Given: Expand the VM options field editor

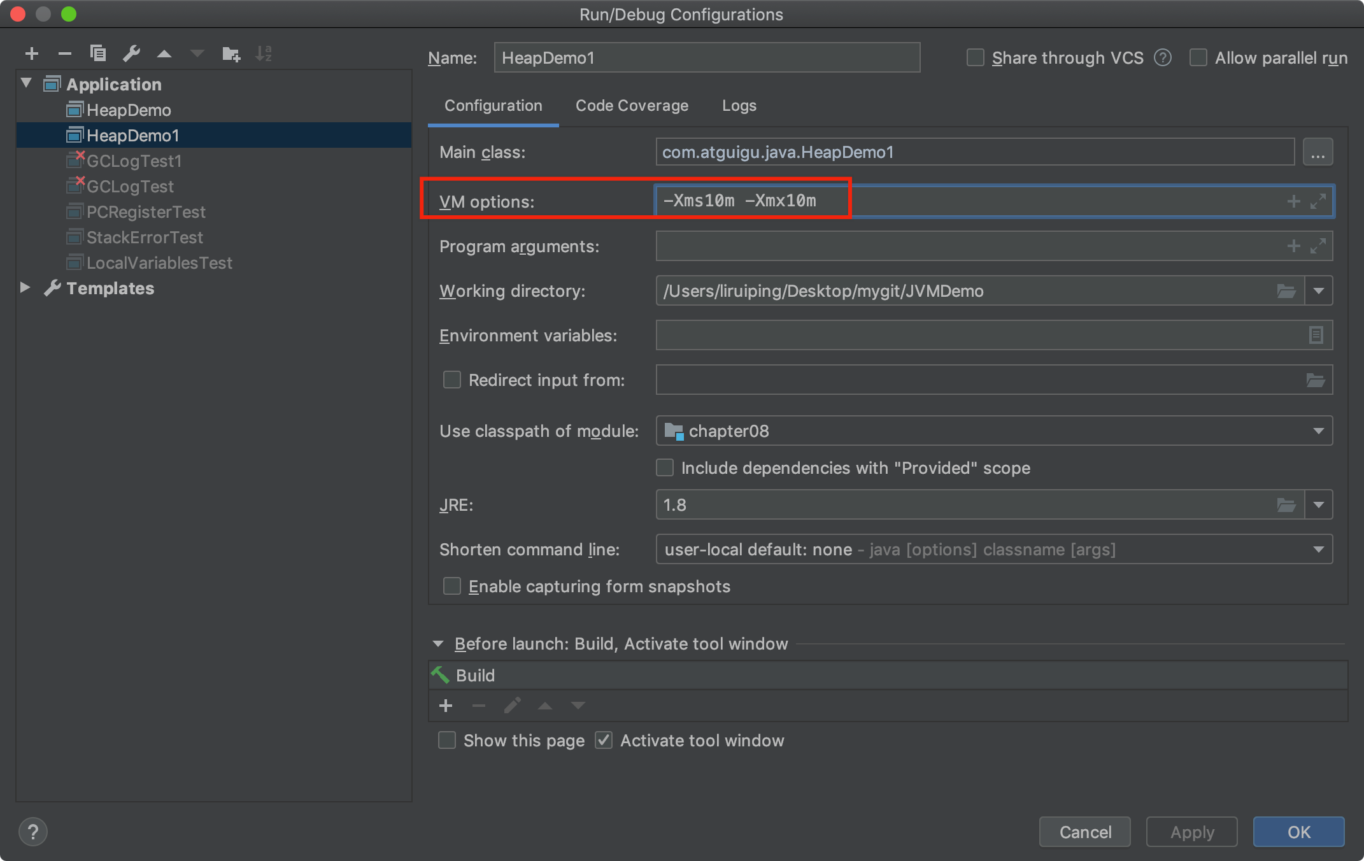Looking at the screenshot, I should pyautogui.click(x=1318, y=201).
